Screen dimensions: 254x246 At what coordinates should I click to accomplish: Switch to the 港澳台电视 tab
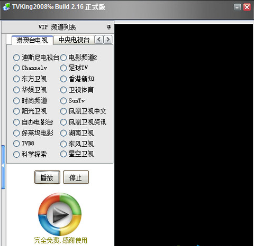click(x=32, y=40)
